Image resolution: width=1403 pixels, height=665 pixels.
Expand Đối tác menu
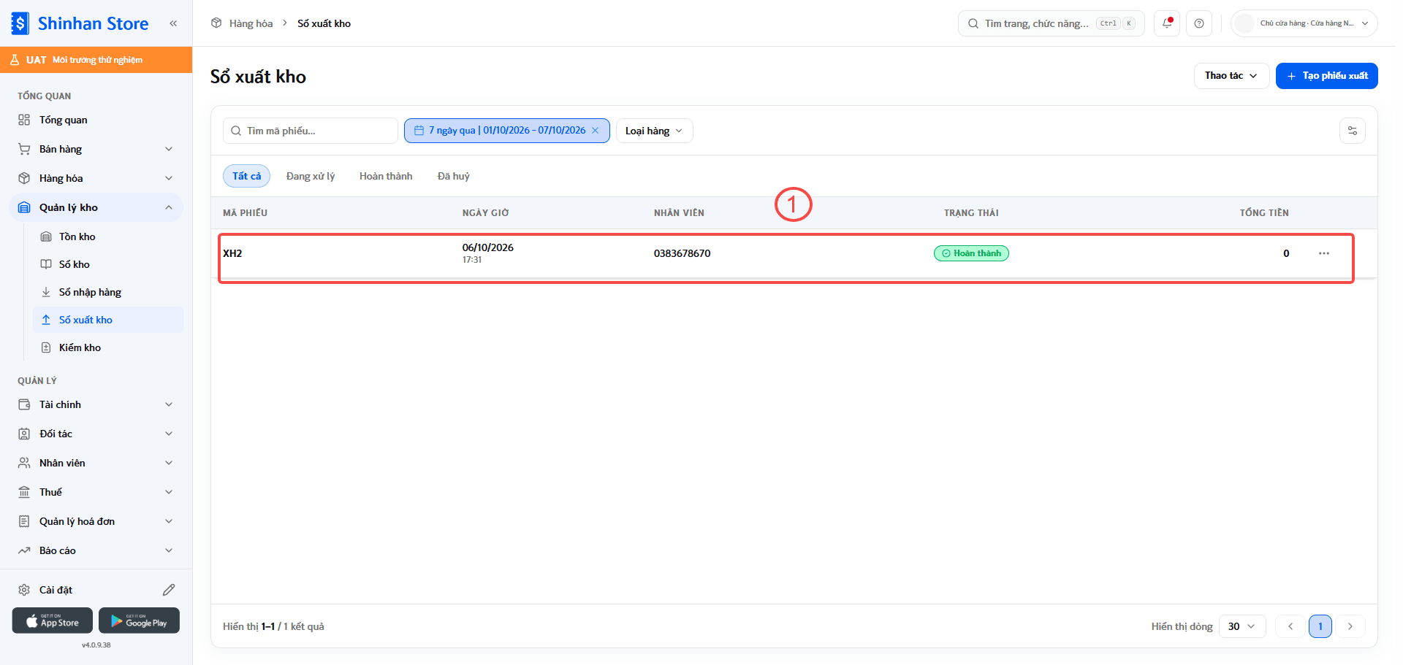point(96,434)
